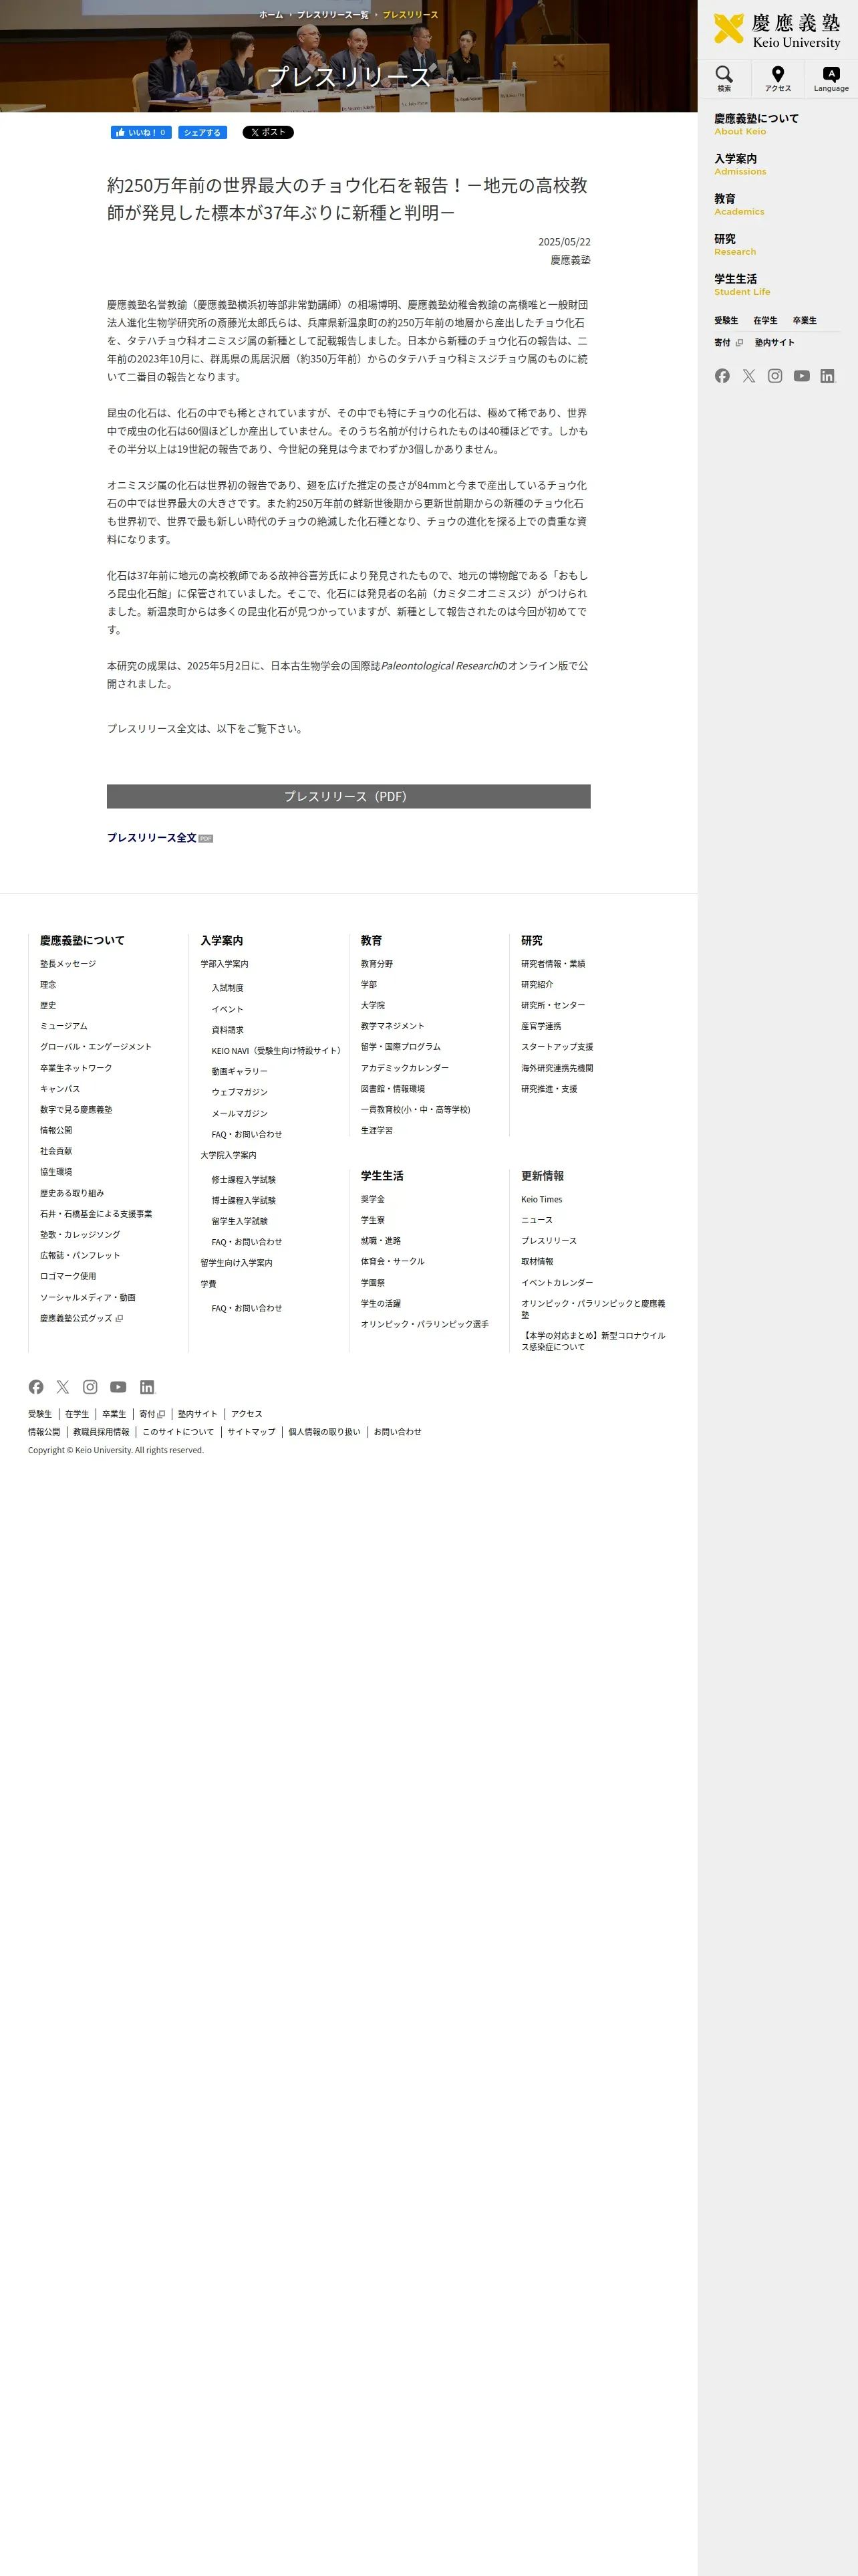Open X icon in right sidebar
The height and width of the screenshot is (2576, 858).
point(749,376)
